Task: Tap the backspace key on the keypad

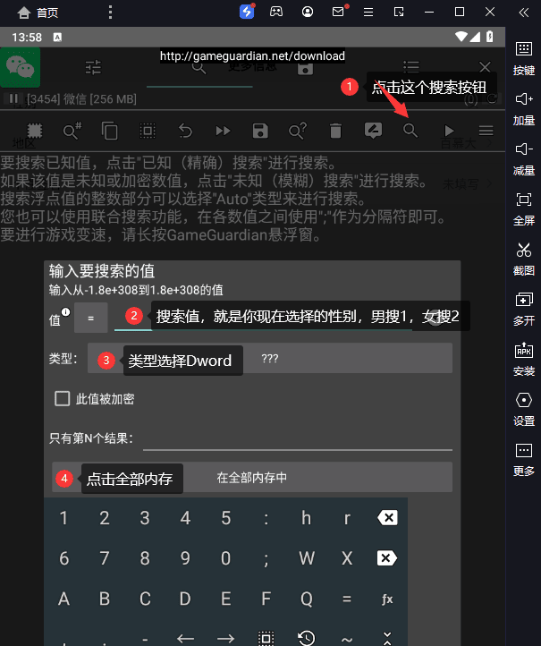Action: click(387, 518)
